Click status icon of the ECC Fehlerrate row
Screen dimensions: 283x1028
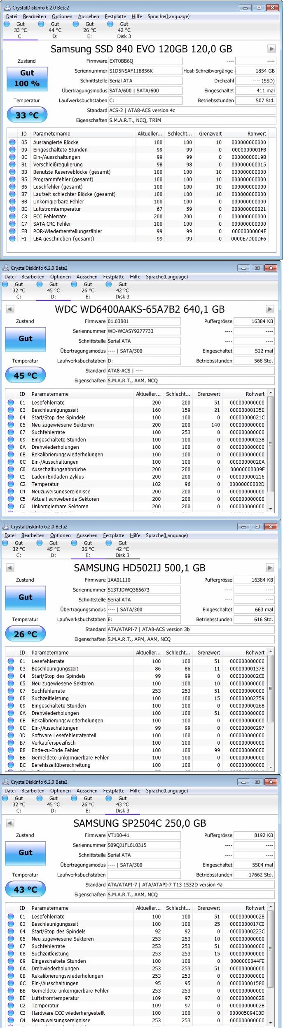coord(12,217)
